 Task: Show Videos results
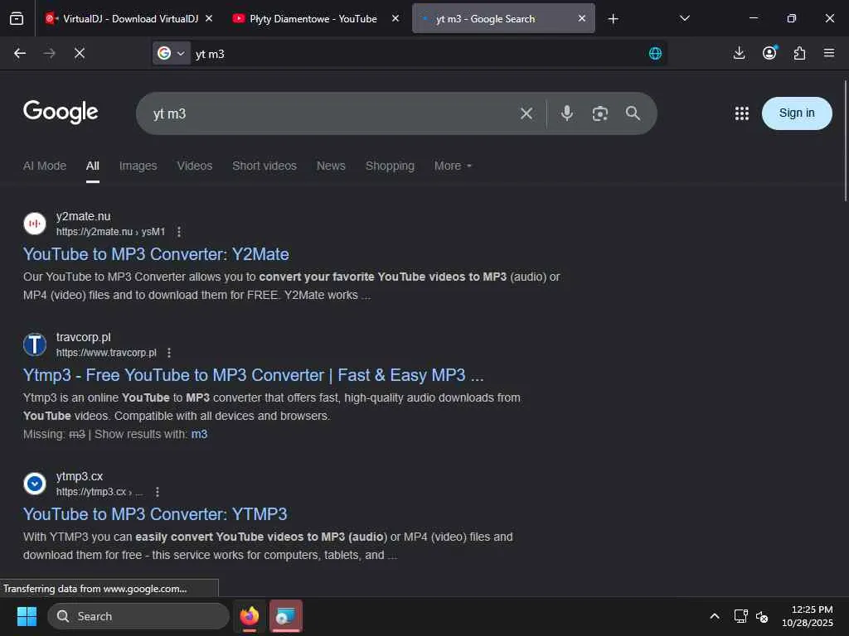(194, 166)
